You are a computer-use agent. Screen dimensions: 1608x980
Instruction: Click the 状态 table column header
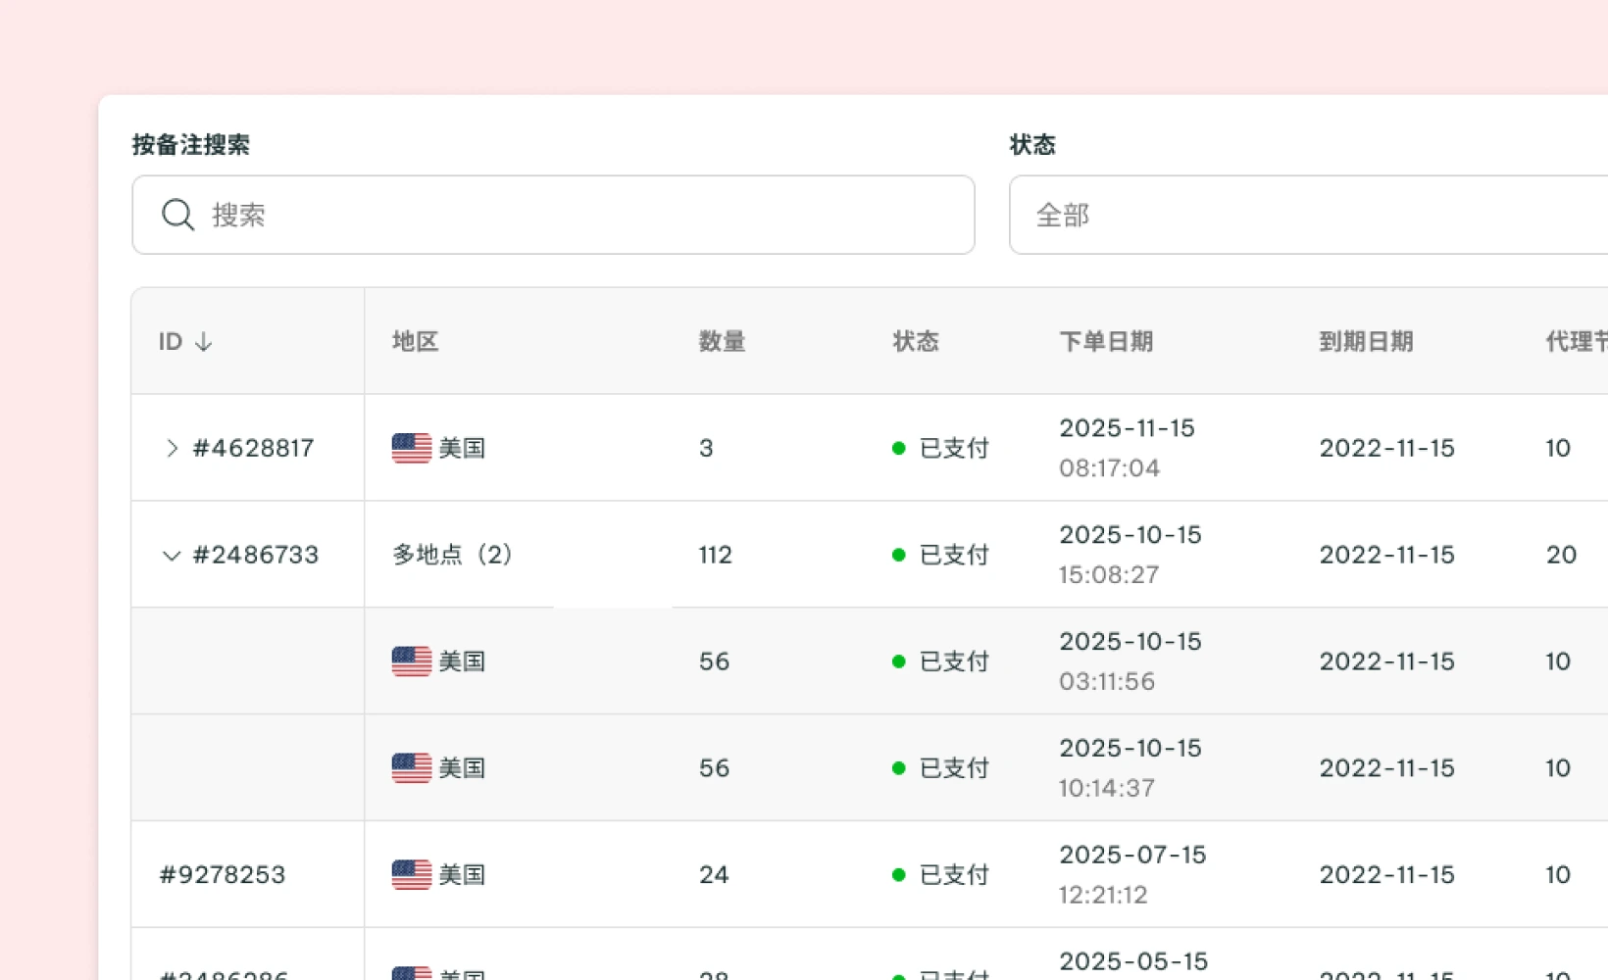coord(916,341)
